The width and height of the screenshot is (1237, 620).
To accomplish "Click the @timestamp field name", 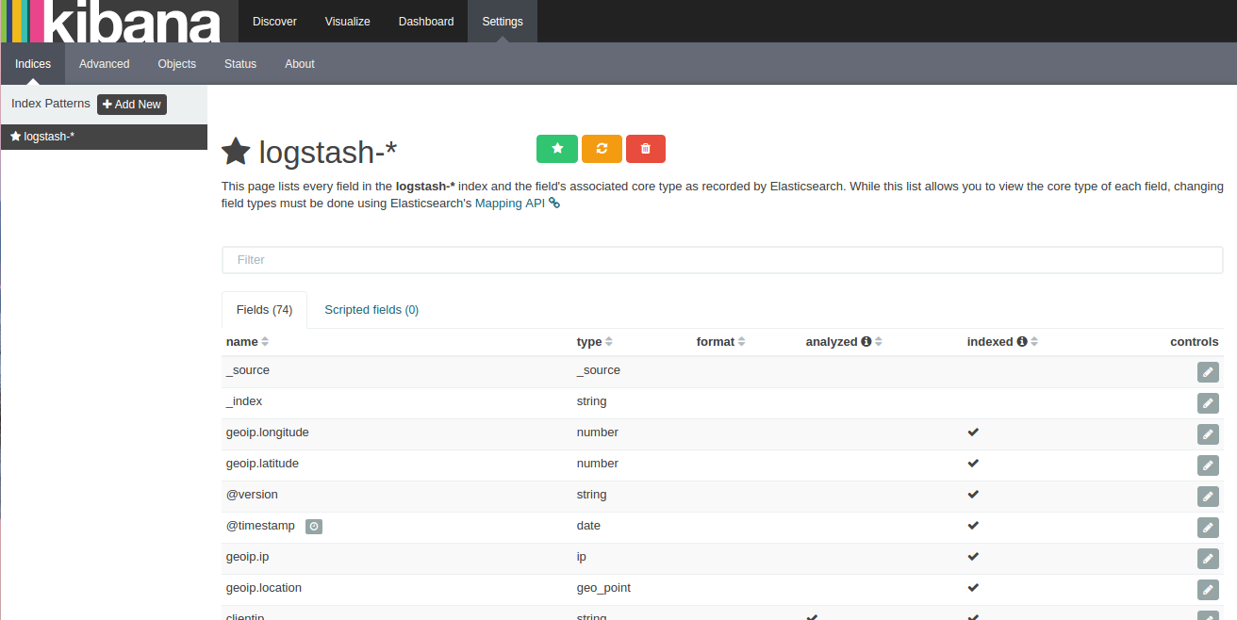I will pyautogui.click(x=260, y=526).
